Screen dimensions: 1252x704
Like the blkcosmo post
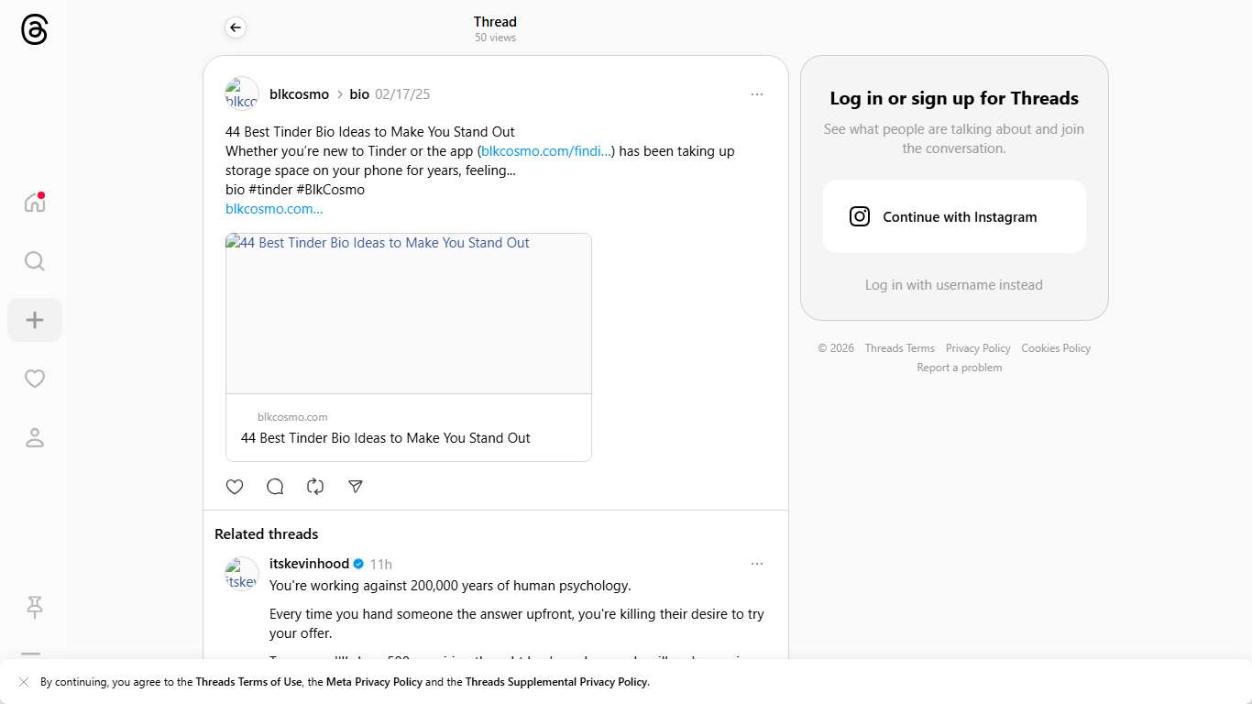pyautogui.click(x=235, y=487)
